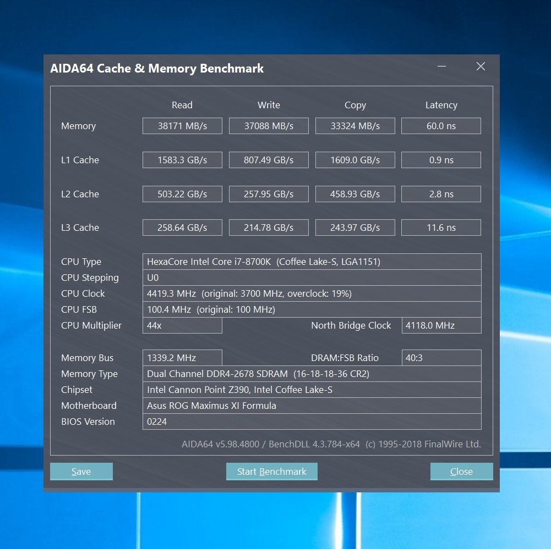The width and height of the screenshot is (551, 549).
Task: Click L1 Cache Copy value 1609.0 GB/s
Action: [355, 160]
